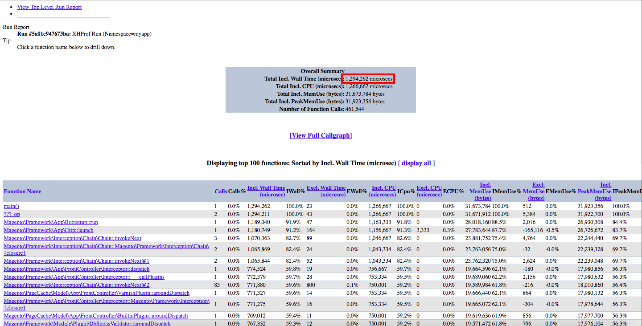Screen dimensions: 642x326
Task: Sort by Excl. CPU column header
Action: tap(429, 191)
